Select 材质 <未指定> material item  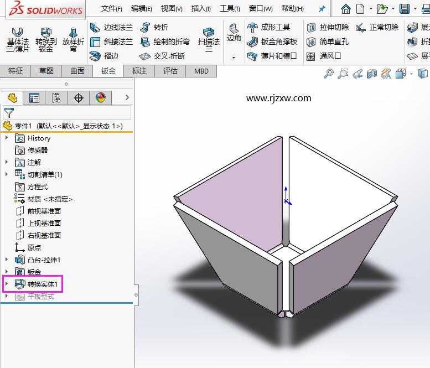pos(43,199)
